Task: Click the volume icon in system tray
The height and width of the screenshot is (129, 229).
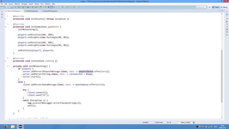Action: tap(211, 126)
